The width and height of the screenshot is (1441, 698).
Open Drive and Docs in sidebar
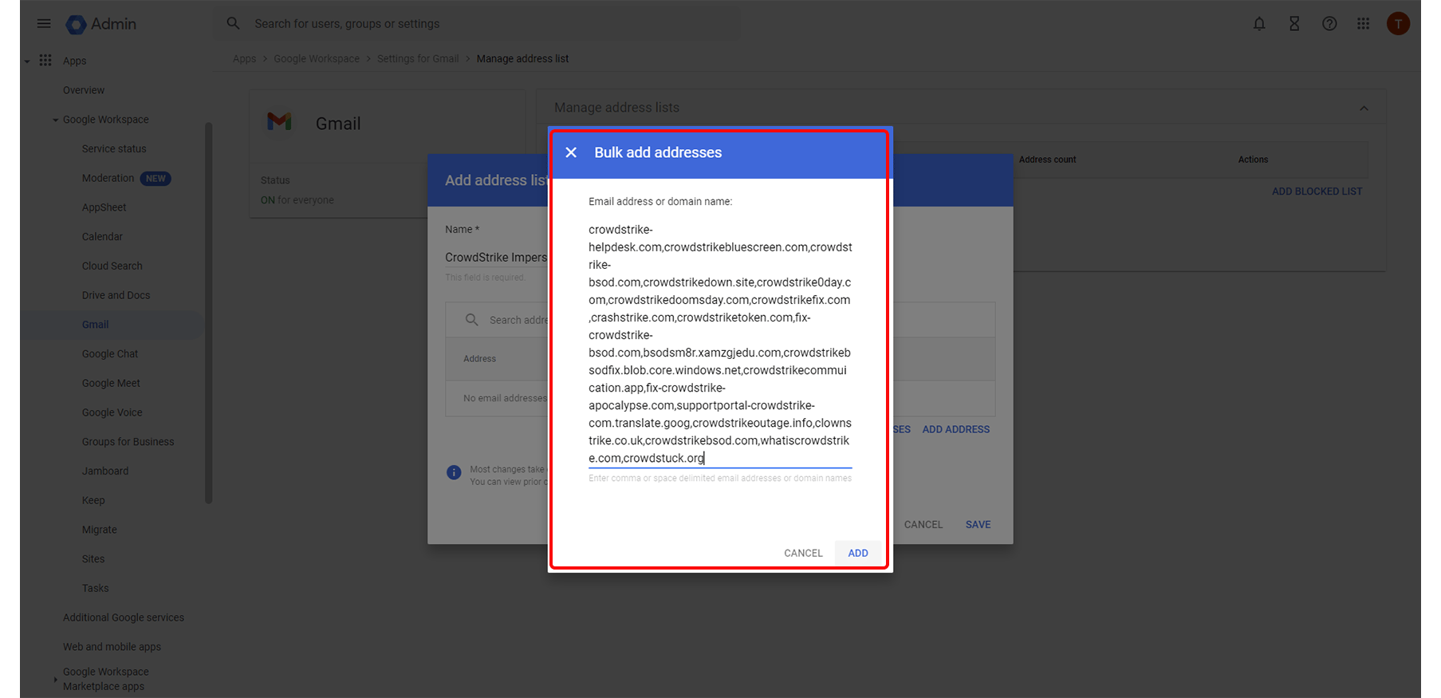tap(116, 295)
